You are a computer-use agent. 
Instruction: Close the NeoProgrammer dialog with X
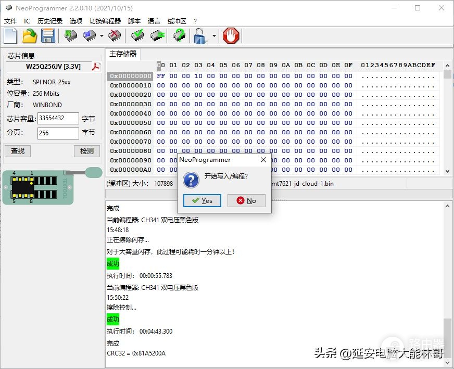coord(263,160)
